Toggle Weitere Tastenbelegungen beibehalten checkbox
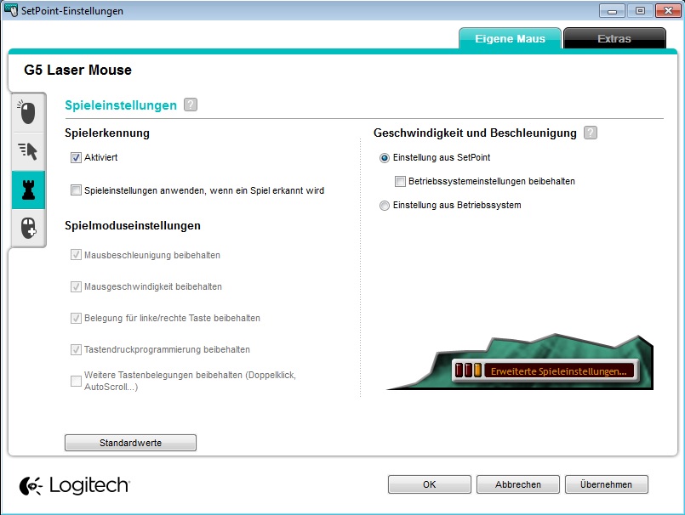The height and width of the screenshot is (515, 685). point(76,381)
